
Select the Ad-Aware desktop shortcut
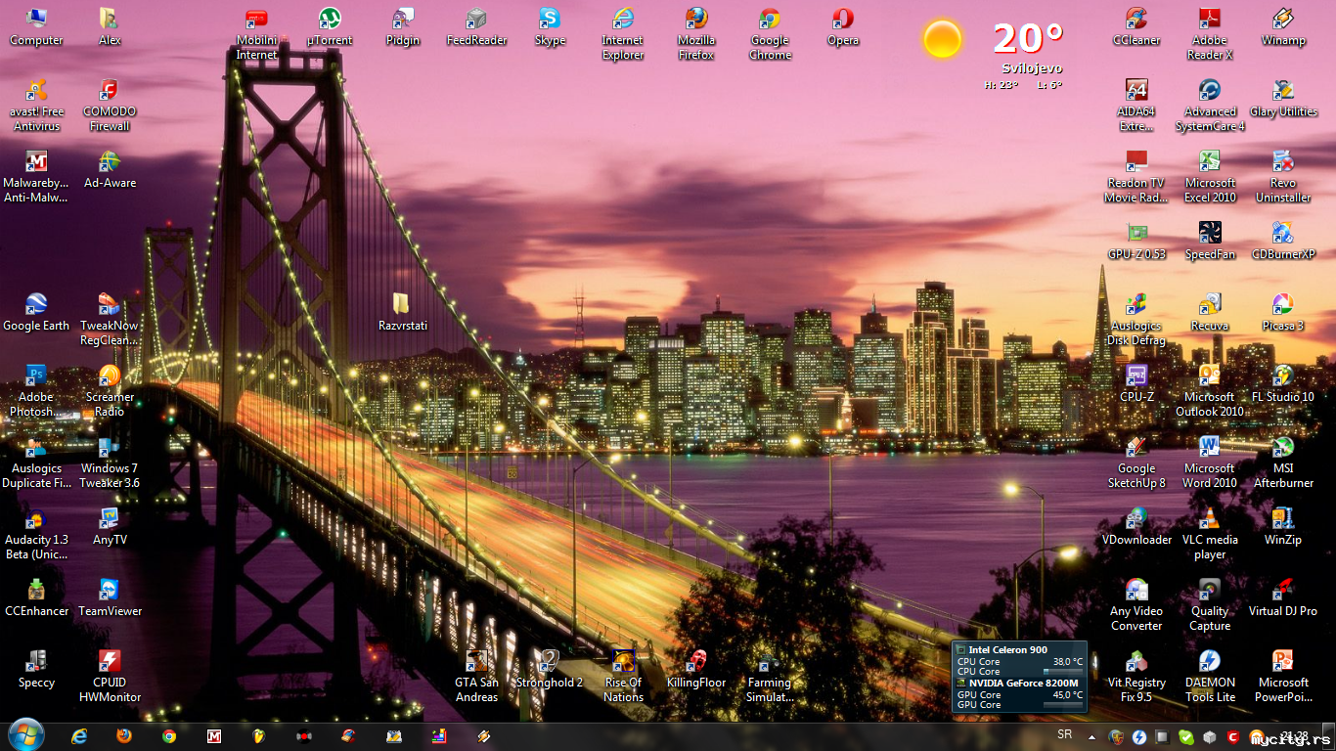[x=110, y=170]
